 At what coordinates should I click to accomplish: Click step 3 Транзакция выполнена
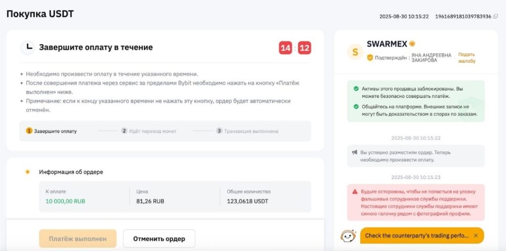click(x=247, y=131)
